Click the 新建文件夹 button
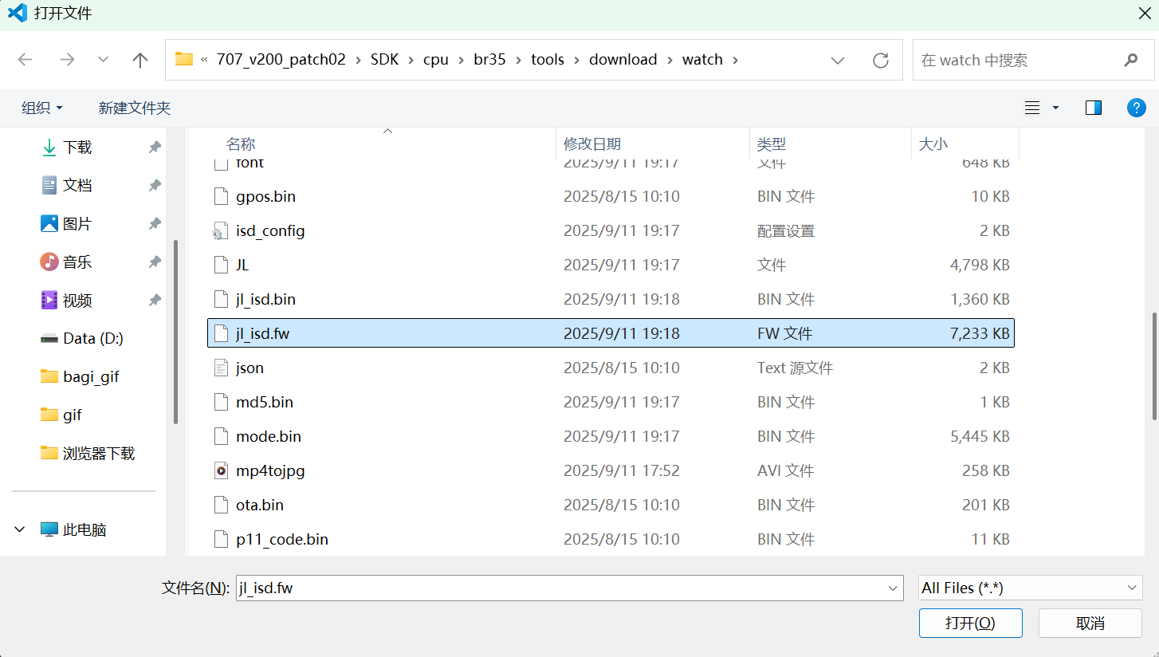 click(x=135, y=108)
